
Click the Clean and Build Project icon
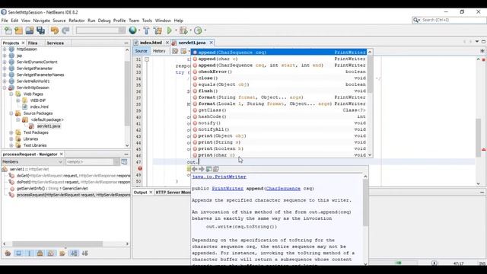[158, 30]
